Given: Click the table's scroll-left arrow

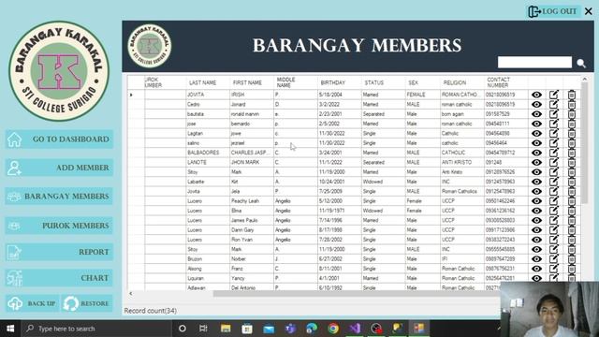Looking at the screenshot, I should point(131,293).
